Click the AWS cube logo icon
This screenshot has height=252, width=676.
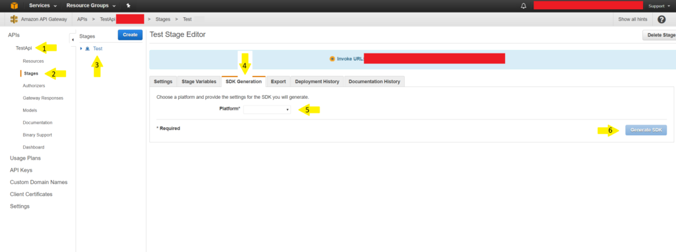tap(15, 6)
